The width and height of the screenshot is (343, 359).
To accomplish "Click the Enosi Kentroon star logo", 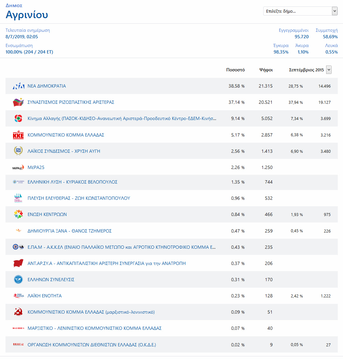I will click(x=18, y=215).
